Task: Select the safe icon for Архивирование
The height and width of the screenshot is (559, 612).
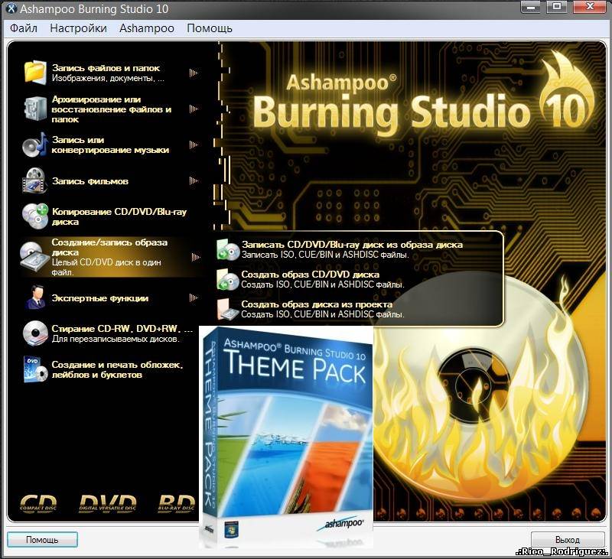Action: click(x=35, y=109)
